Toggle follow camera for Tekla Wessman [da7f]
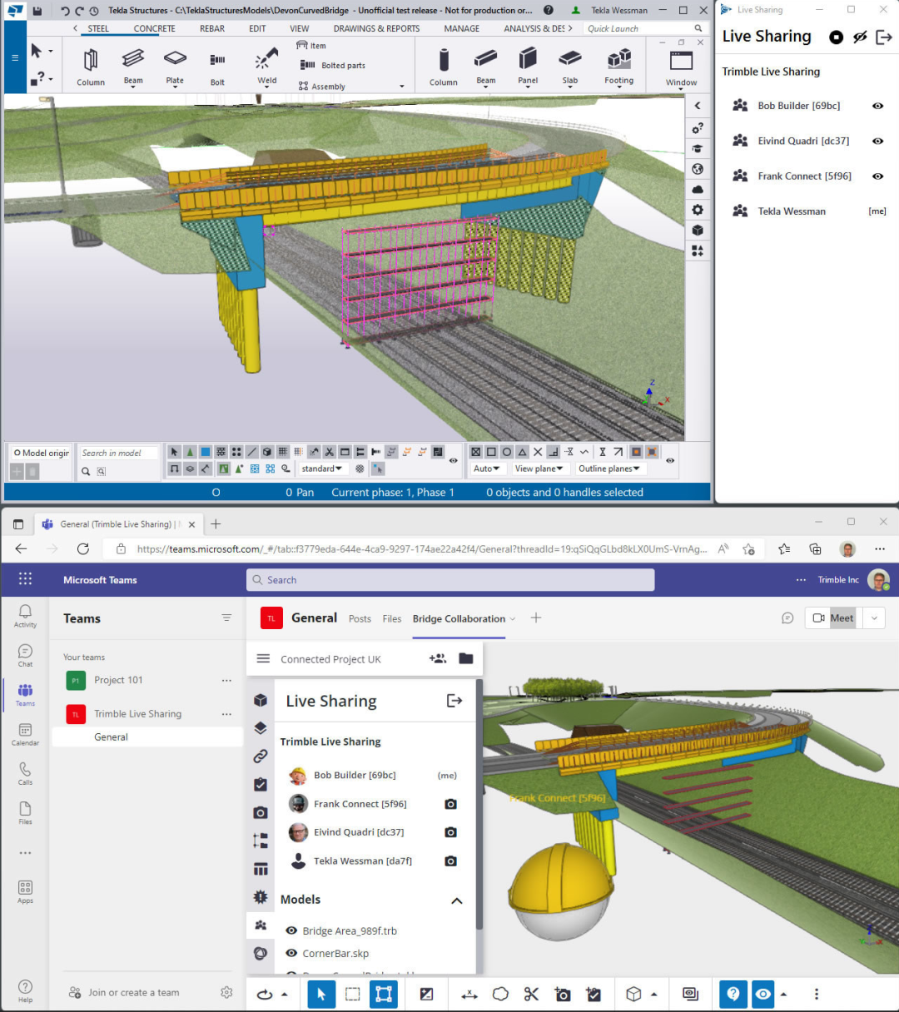 (450, 861)
